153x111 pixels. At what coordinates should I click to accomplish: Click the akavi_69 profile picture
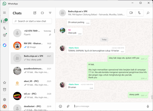pyautogui.click(x=17, y=83)
